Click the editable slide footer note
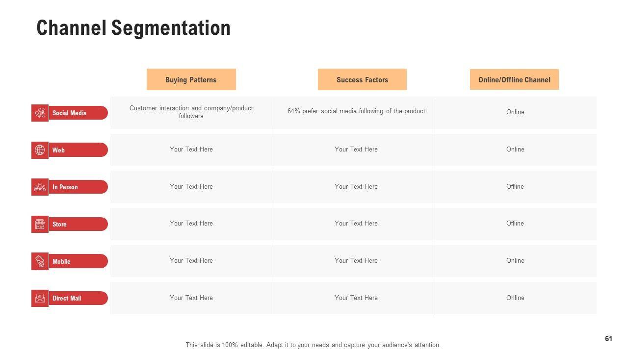The width and height of the screenshot is (628, 353). (x=313, y=345)
